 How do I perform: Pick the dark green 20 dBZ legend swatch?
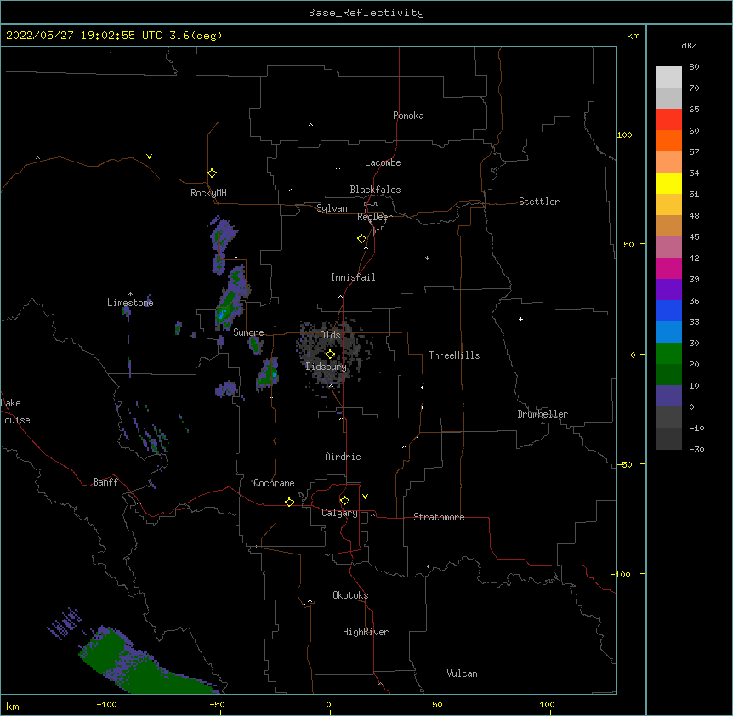point(668,375)
